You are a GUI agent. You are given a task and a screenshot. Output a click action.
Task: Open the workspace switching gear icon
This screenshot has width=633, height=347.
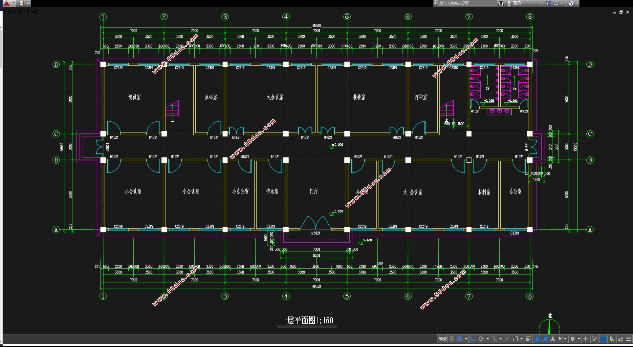pyautogui.click(x=573, y=339)
